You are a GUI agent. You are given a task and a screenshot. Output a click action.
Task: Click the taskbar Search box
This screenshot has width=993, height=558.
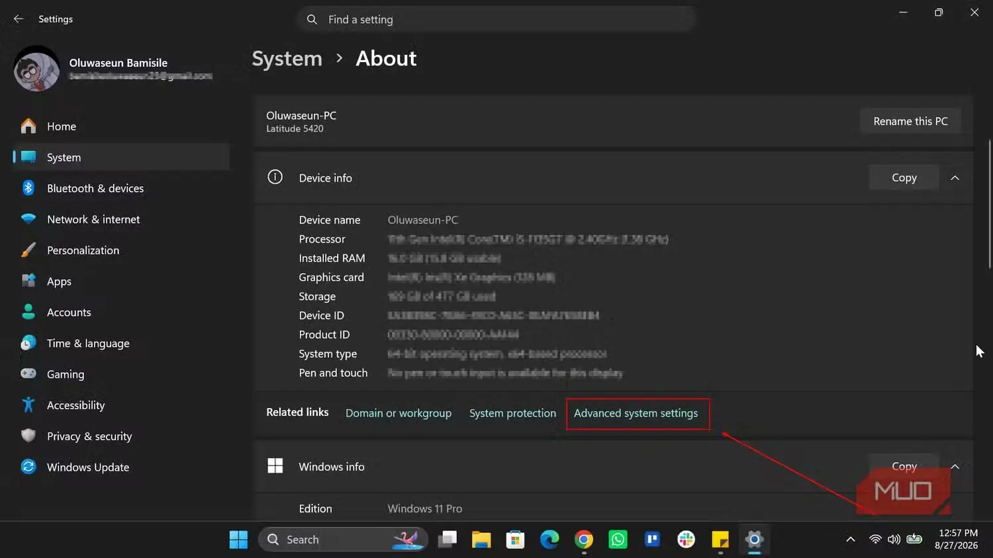343,540
